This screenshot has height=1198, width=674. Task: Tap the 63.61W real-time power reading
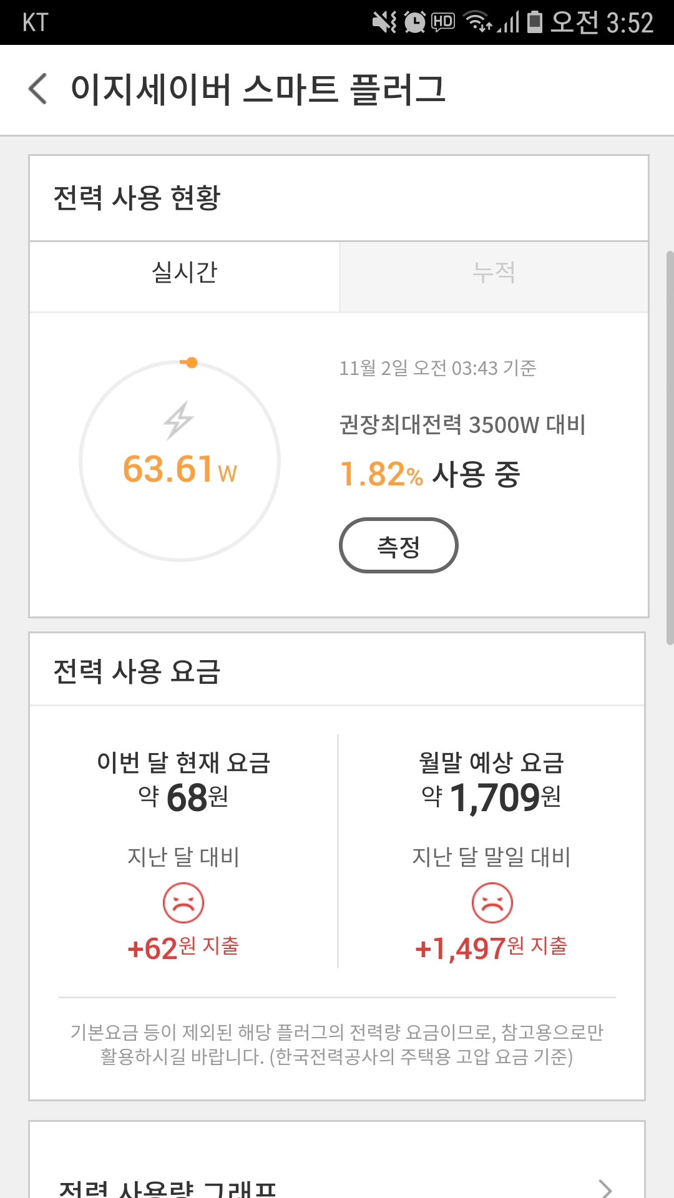180,469
